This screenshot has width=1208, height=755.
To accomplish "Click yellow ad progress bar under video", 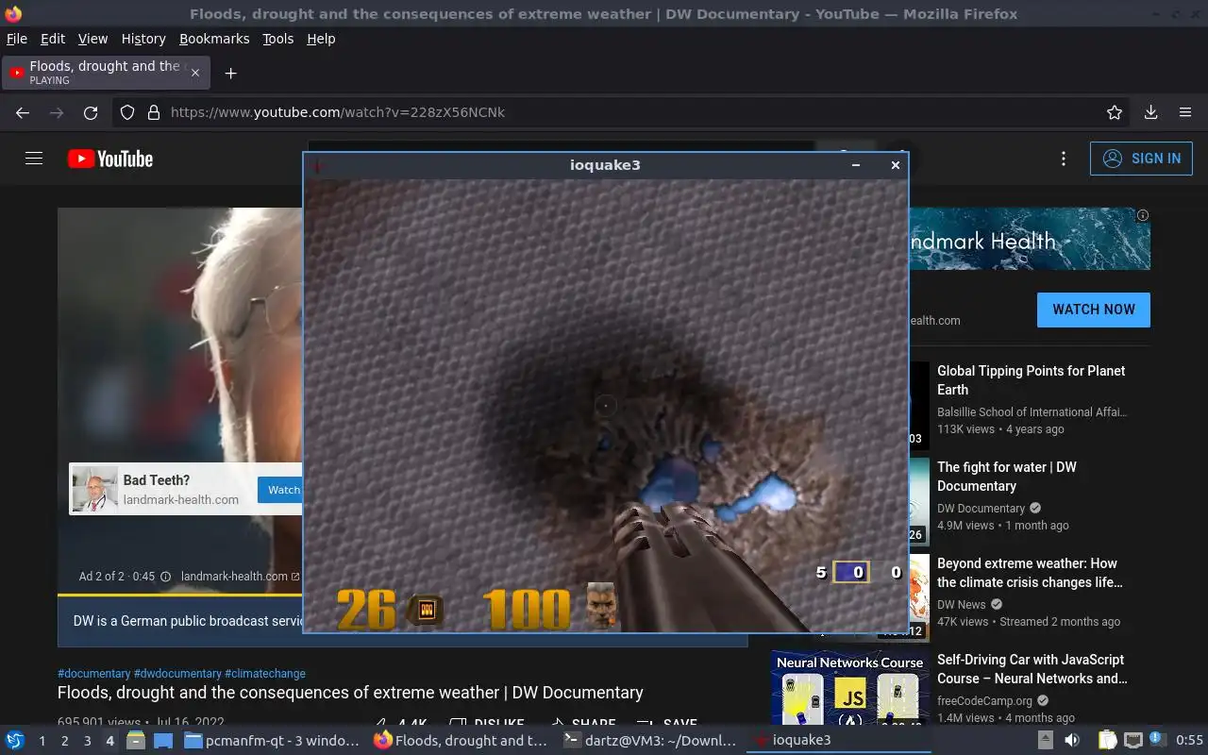I will [x=179, y=595].
